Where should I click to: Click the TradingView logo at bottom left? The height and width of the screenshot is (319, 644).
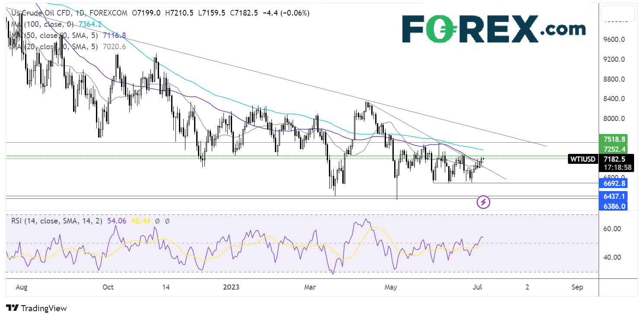(37, 308)
